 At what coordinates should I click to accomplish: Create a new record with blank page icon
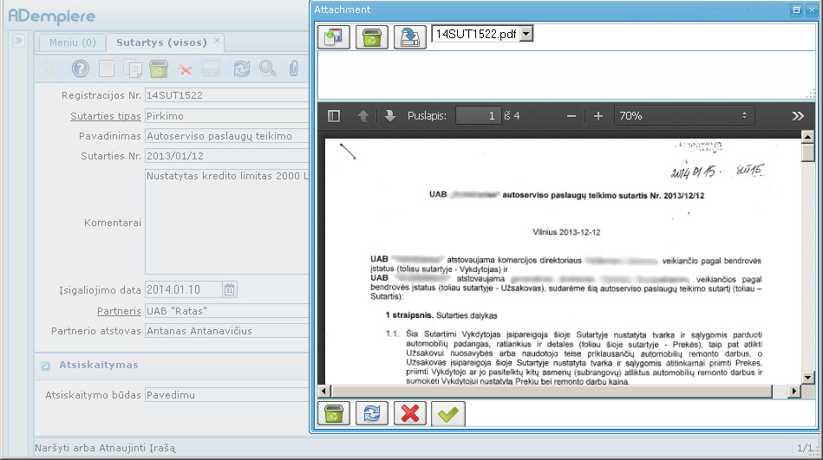tap(107, 68)
